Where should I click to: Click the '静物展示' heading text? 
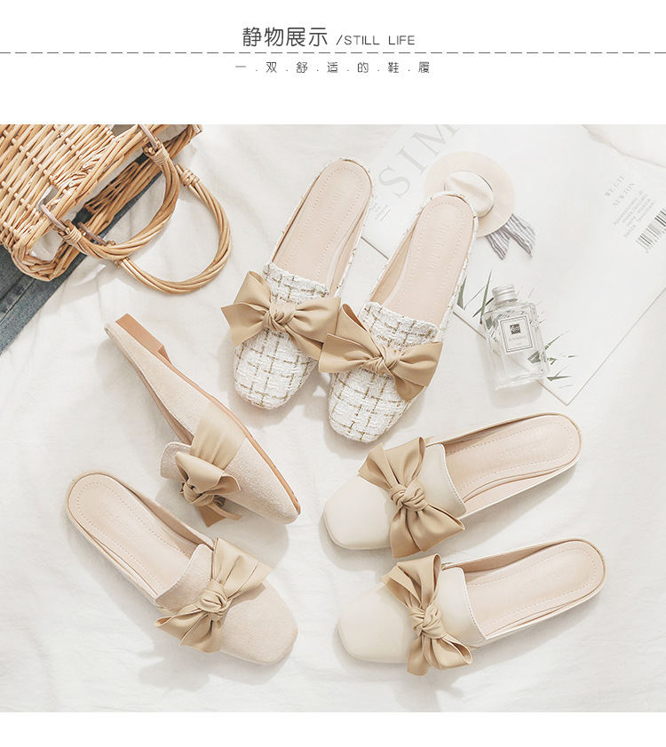pos(285,37)
